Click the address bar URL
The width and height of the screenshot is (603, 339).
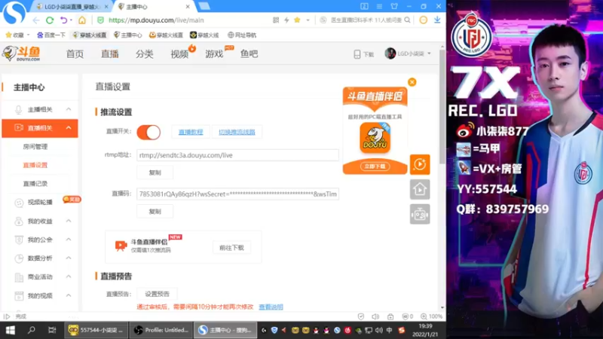(156, 20)
